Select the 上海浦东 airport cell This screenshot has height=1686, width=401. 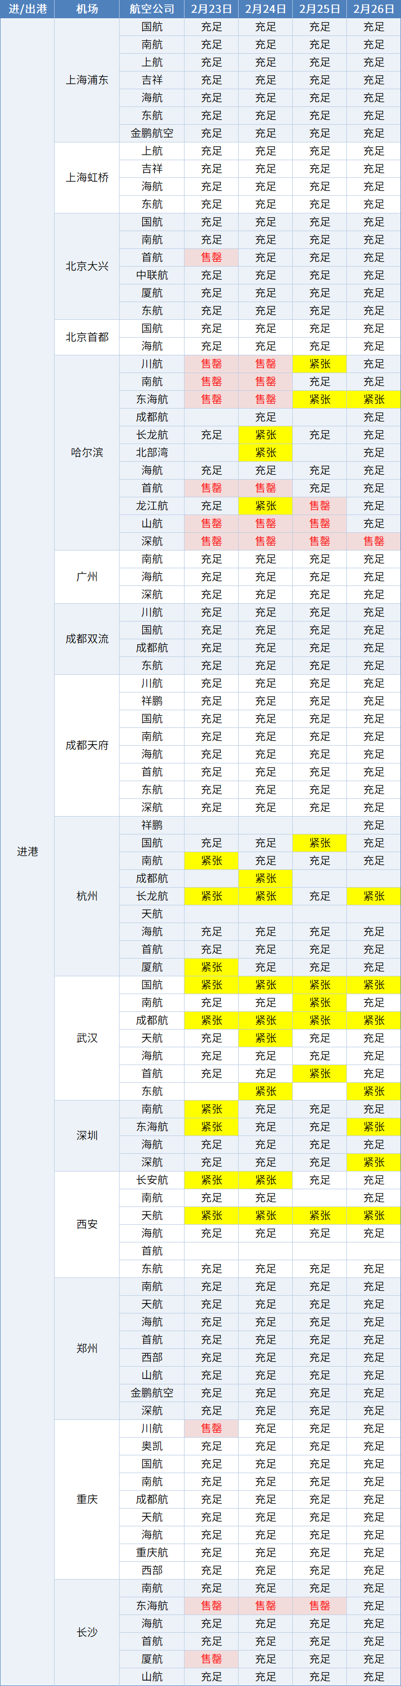[87, 80]
